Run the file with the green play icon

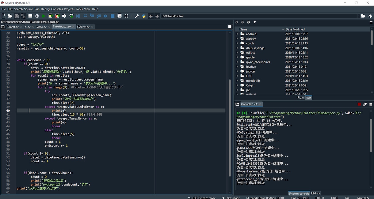click(44, 16)
